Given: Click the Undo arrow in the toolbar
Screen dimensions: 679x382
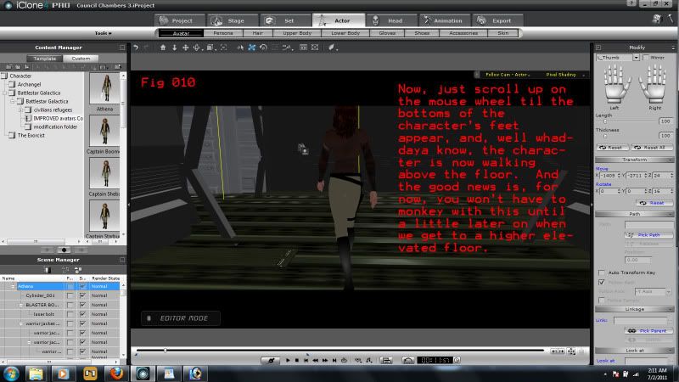Looking at the screenshot, I should [x=136, y=48].
